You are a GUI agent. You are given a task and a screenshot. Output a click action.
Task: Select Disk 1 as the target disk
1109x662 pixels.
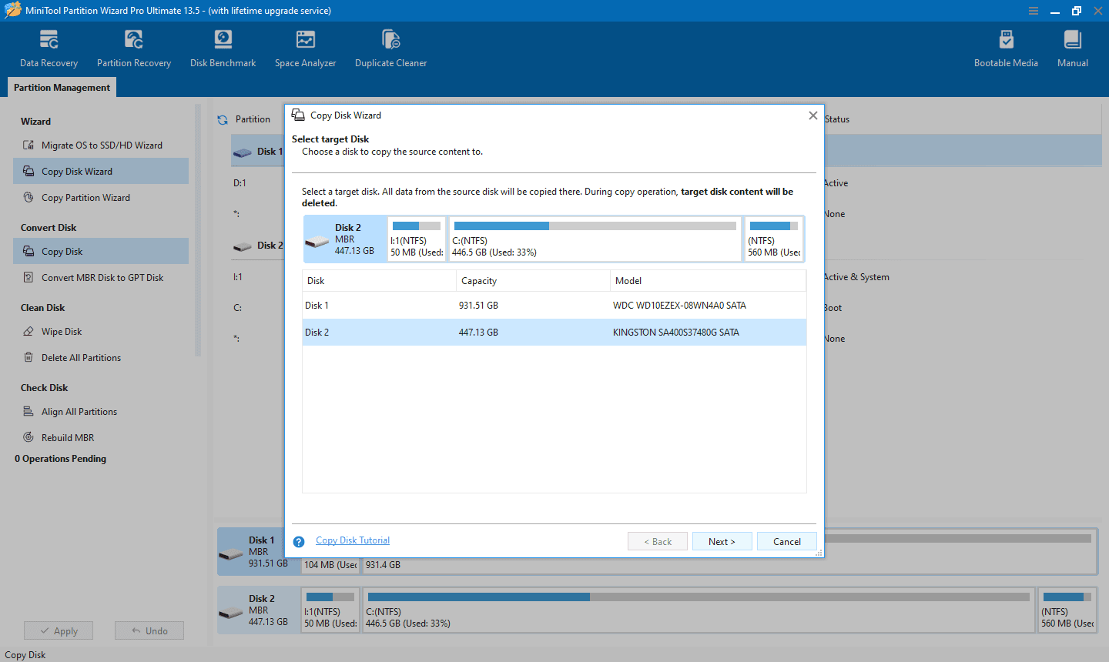(x=378, y=305)
